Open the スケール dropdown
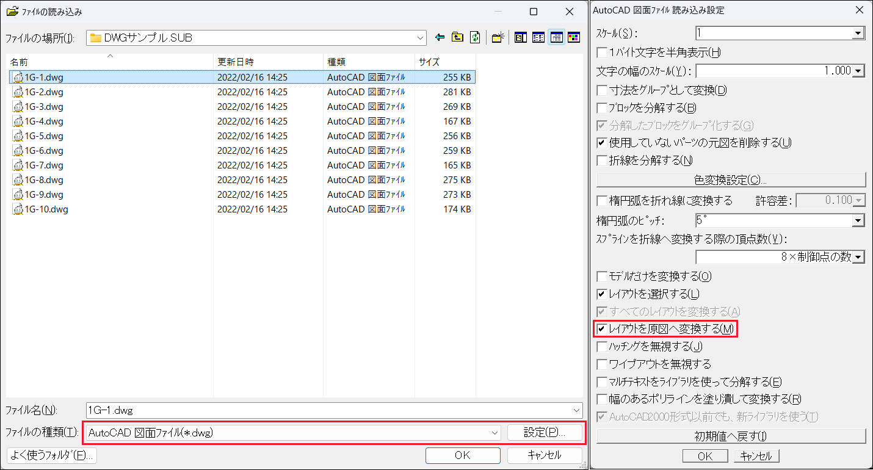This screenshot has height=470, width=873. (x=860, y=34)
